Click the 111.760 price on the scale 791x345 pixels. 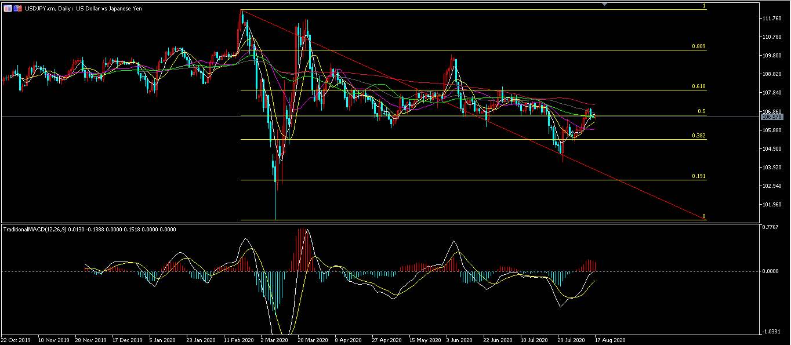[x=773, y=19]
